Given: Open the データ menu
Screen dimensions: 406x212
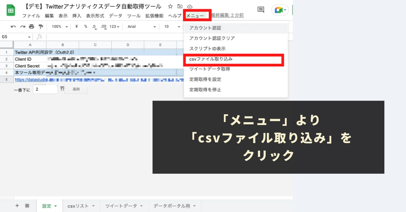Looking at the screenshot, I should pyautogui.click(x=115, y=16).
